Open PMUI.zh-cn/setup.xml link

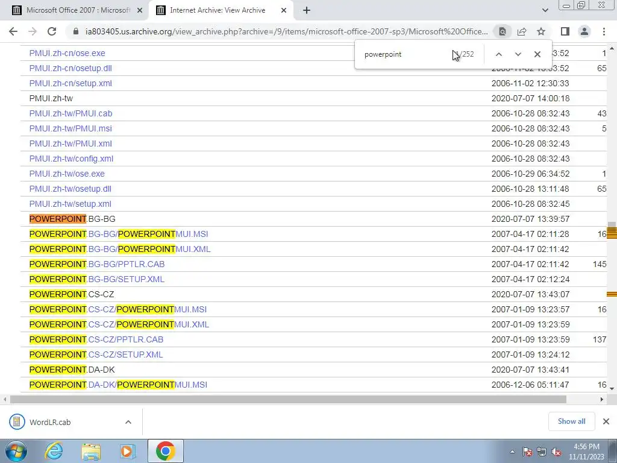(70, 83)
